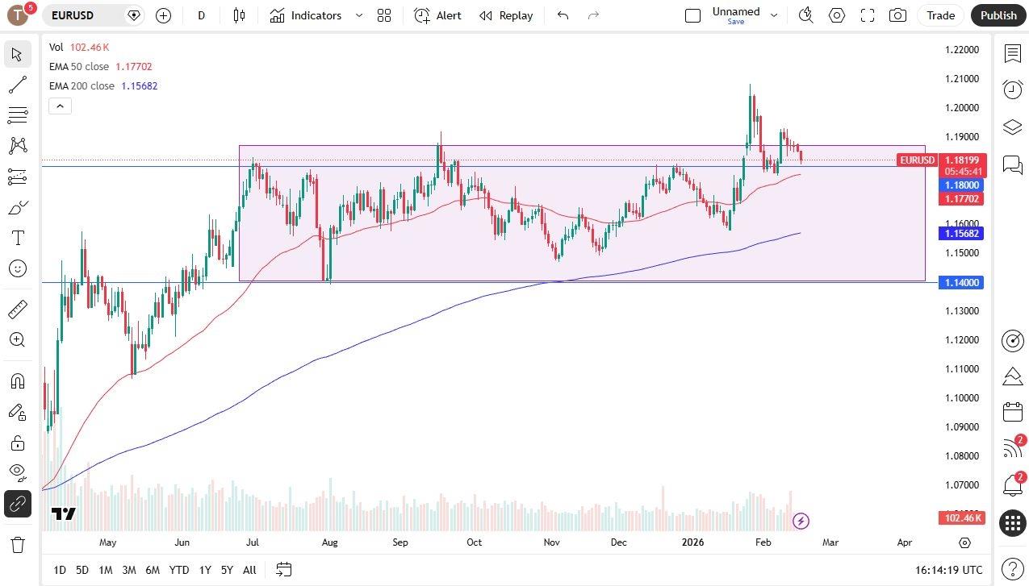This screenshot has width=1029, height=586.
Task: Open the emoji icons tool
Action: click(x=18, y=268)
